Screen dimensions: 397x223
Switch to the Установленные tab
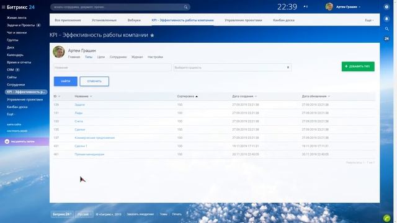(104, 20)
